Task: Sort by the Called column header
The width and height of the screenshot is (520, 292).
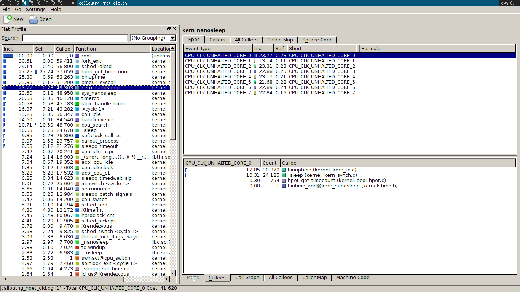Action: [x=63, y=49]
